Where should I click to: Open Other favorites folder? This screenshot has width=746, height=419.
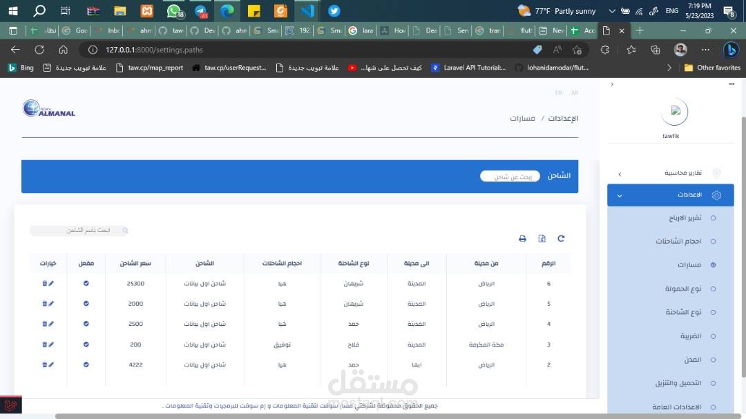pos(711,68)
